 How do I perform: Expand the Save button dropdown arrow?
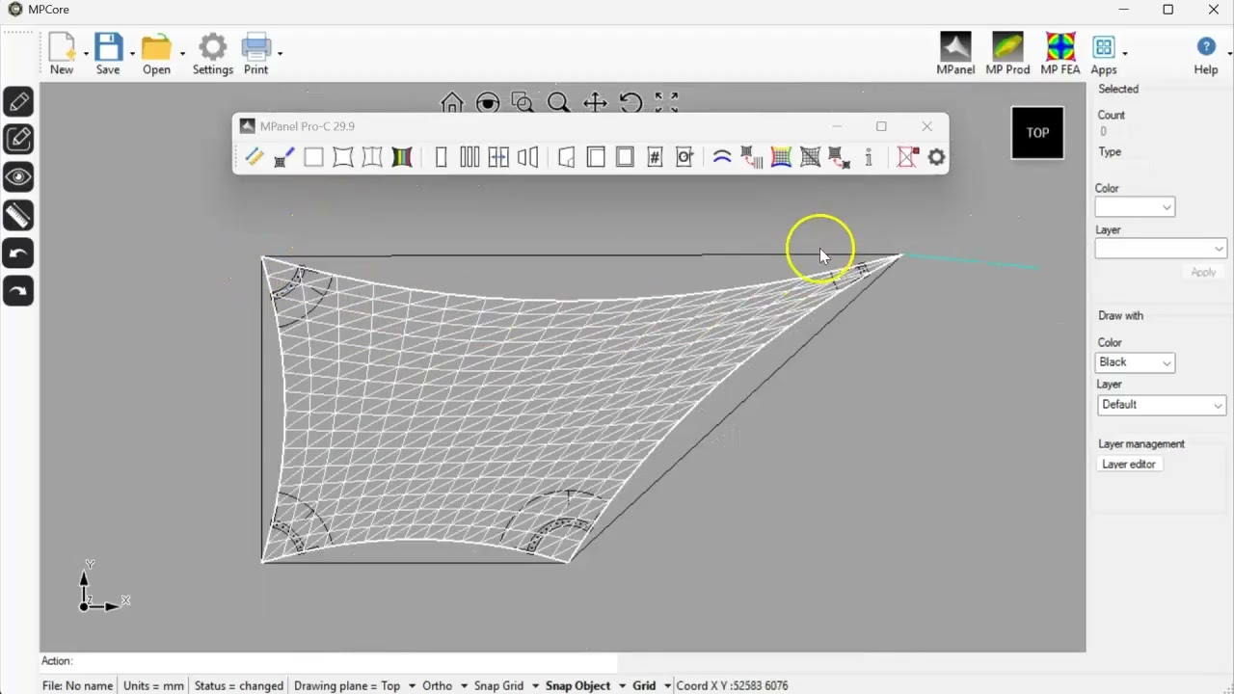point(132,54)
